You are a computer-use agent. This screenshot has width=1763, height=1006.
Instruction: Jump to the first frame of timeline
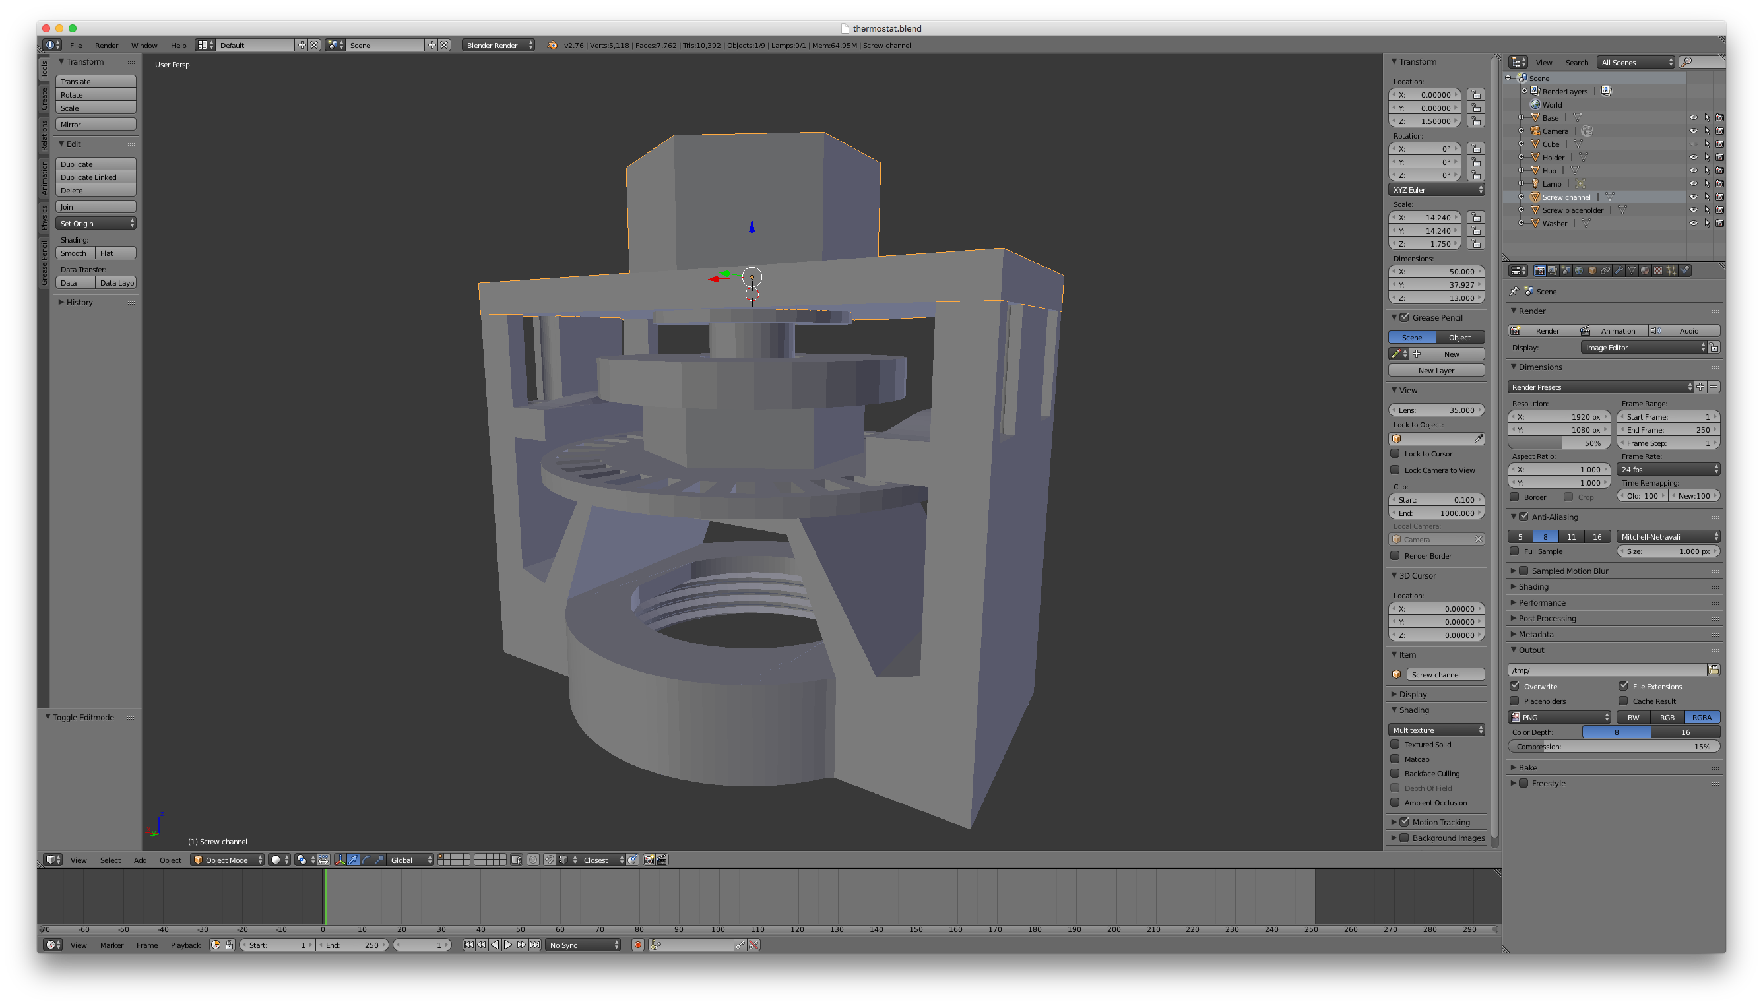click(468, 945)
